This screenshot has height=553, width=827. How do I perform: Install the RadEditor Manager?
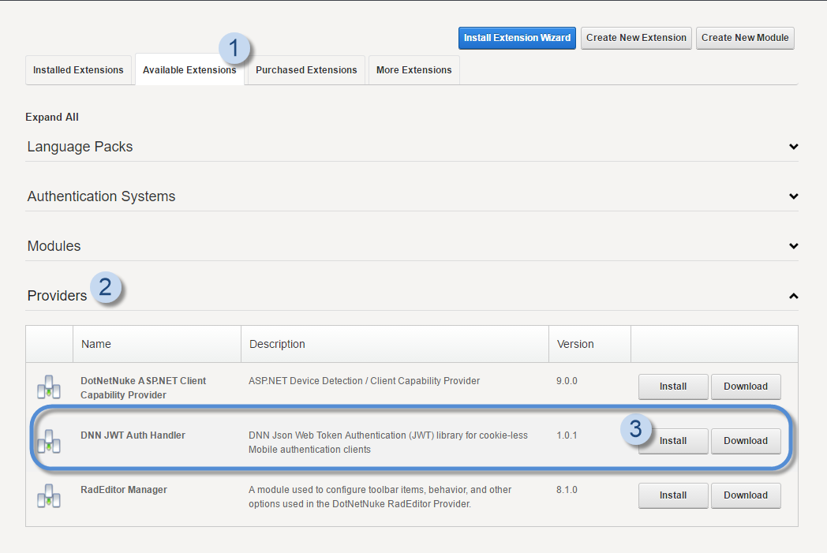(x=673, y=495)
